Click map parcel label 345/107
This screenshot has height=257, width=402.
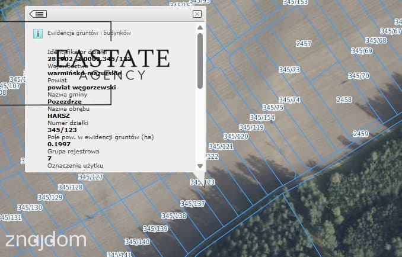9,86
